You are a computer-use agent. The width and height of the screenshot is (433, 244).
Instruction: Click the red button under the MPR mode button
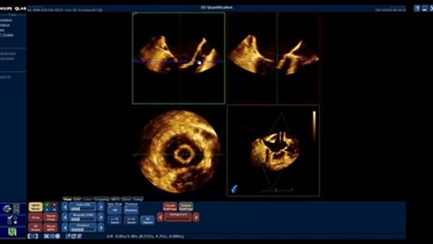[35, 218]
